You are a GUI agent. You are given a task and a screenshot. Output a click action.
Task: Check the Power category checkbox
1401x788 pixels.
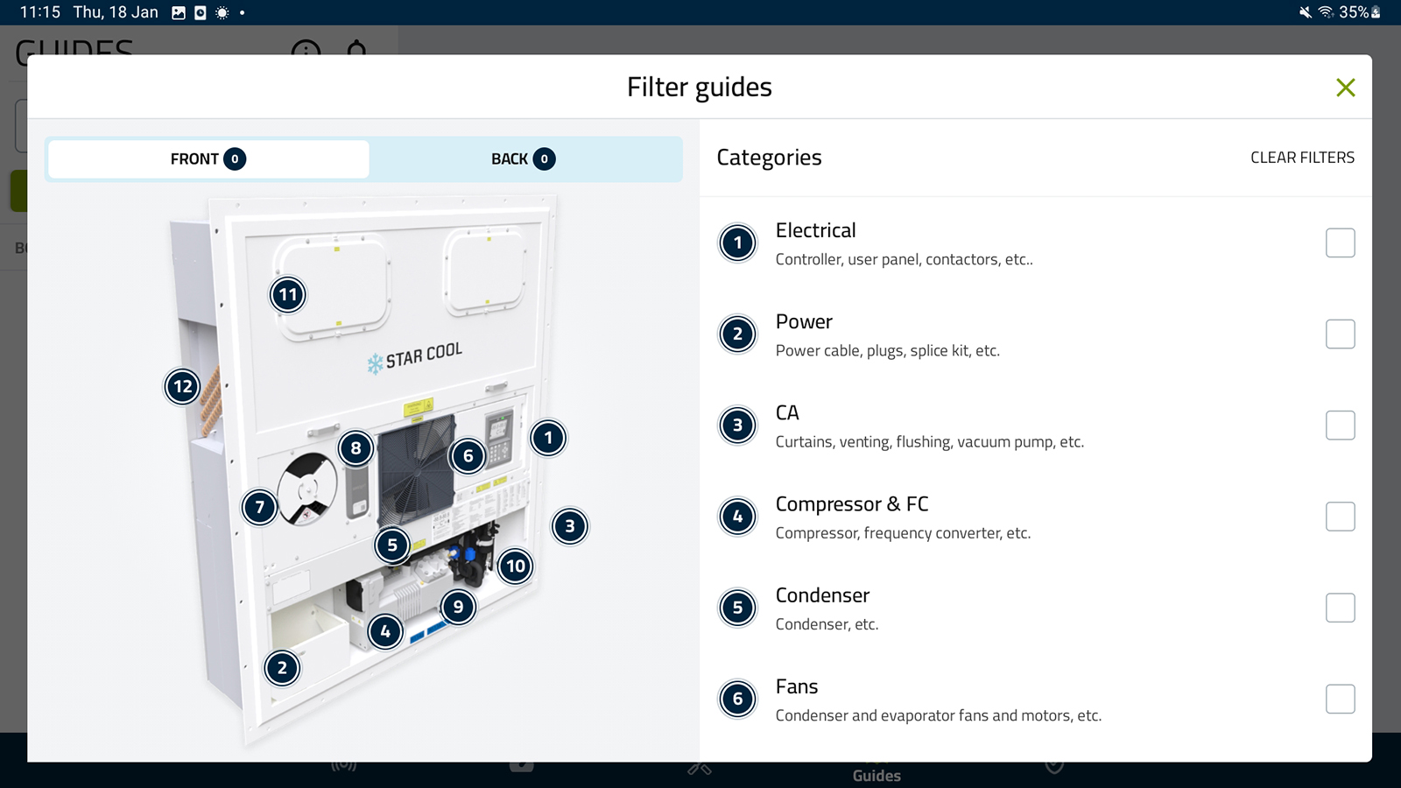(1341, 334)
